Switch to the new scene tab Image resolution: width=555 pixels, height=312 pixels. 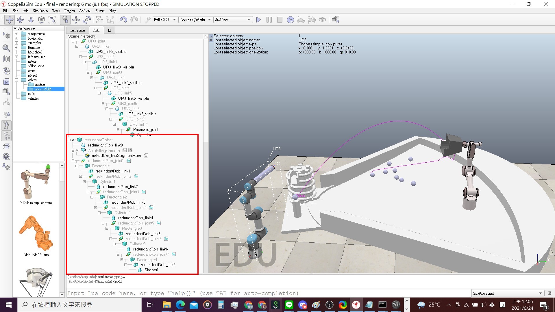tap(77, 30)
